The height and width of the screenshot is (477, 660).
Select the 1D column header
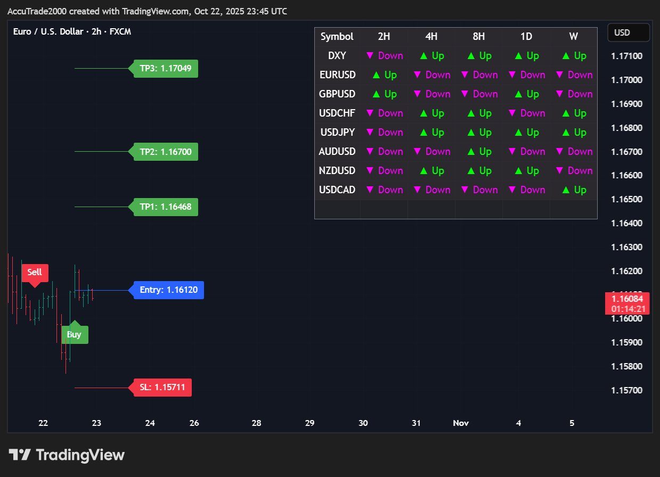[526, 37]
